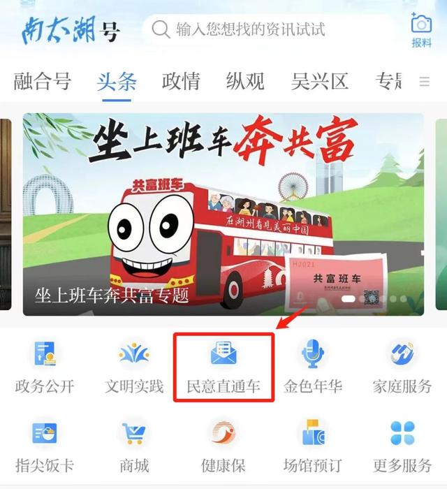
Task: Tap the 文明实践 icon
Action: click(x=134, y=353)
